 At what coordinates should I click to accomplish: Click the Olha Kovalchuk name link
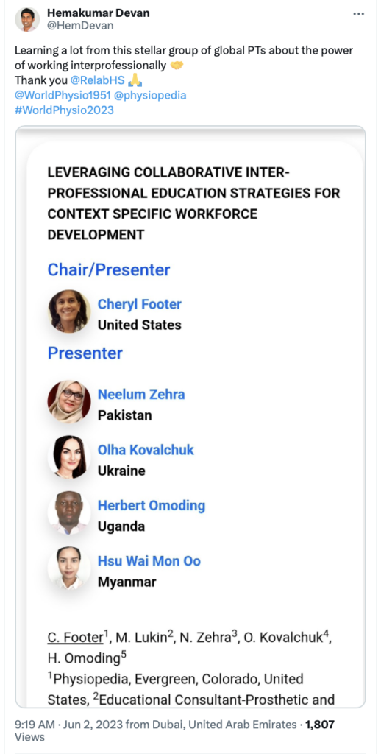point(146,450)
